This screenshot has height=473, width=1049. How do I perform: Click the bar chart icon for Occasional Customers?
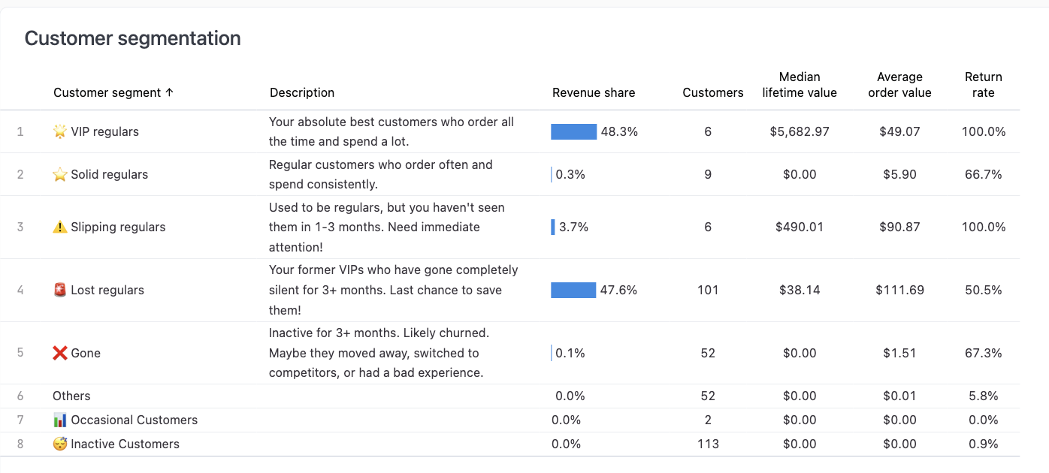(x=59, y=420)
